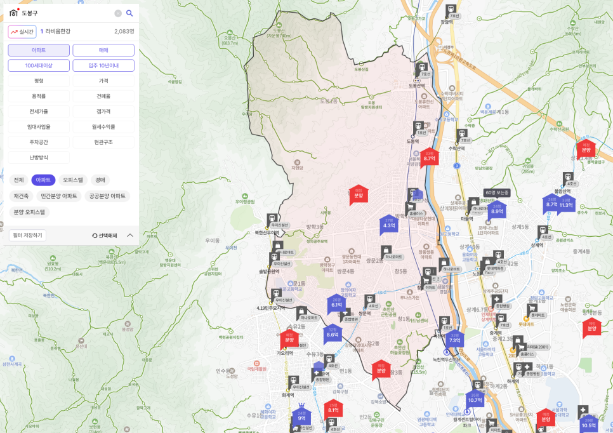Open the 10.7억 apartment marker
The height and width of the screenshot is (433, 613).
coord(475,399)
